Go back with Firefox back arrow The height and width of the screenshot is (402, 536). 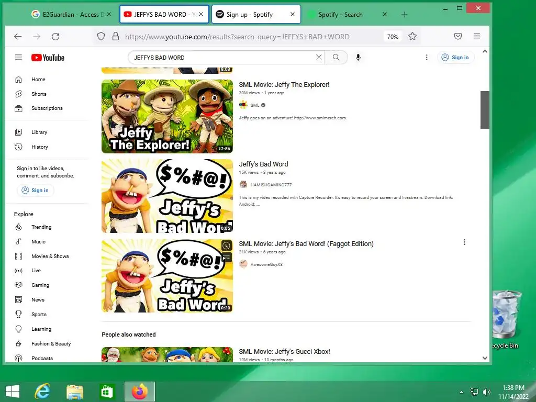[18, 37]
